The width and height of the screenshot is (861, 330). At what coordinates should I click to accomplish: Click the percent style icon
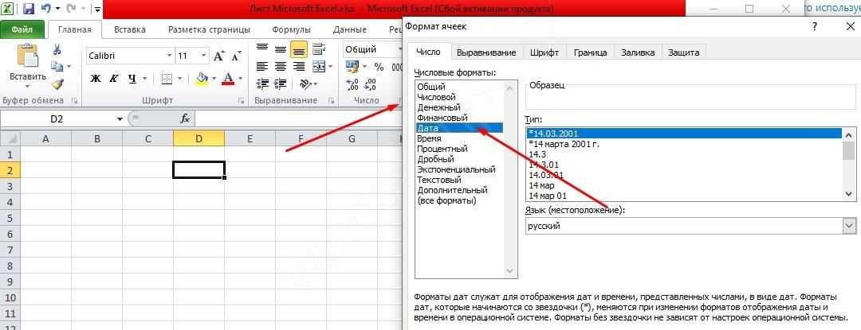pyautogui.click(x=378, y=68)
